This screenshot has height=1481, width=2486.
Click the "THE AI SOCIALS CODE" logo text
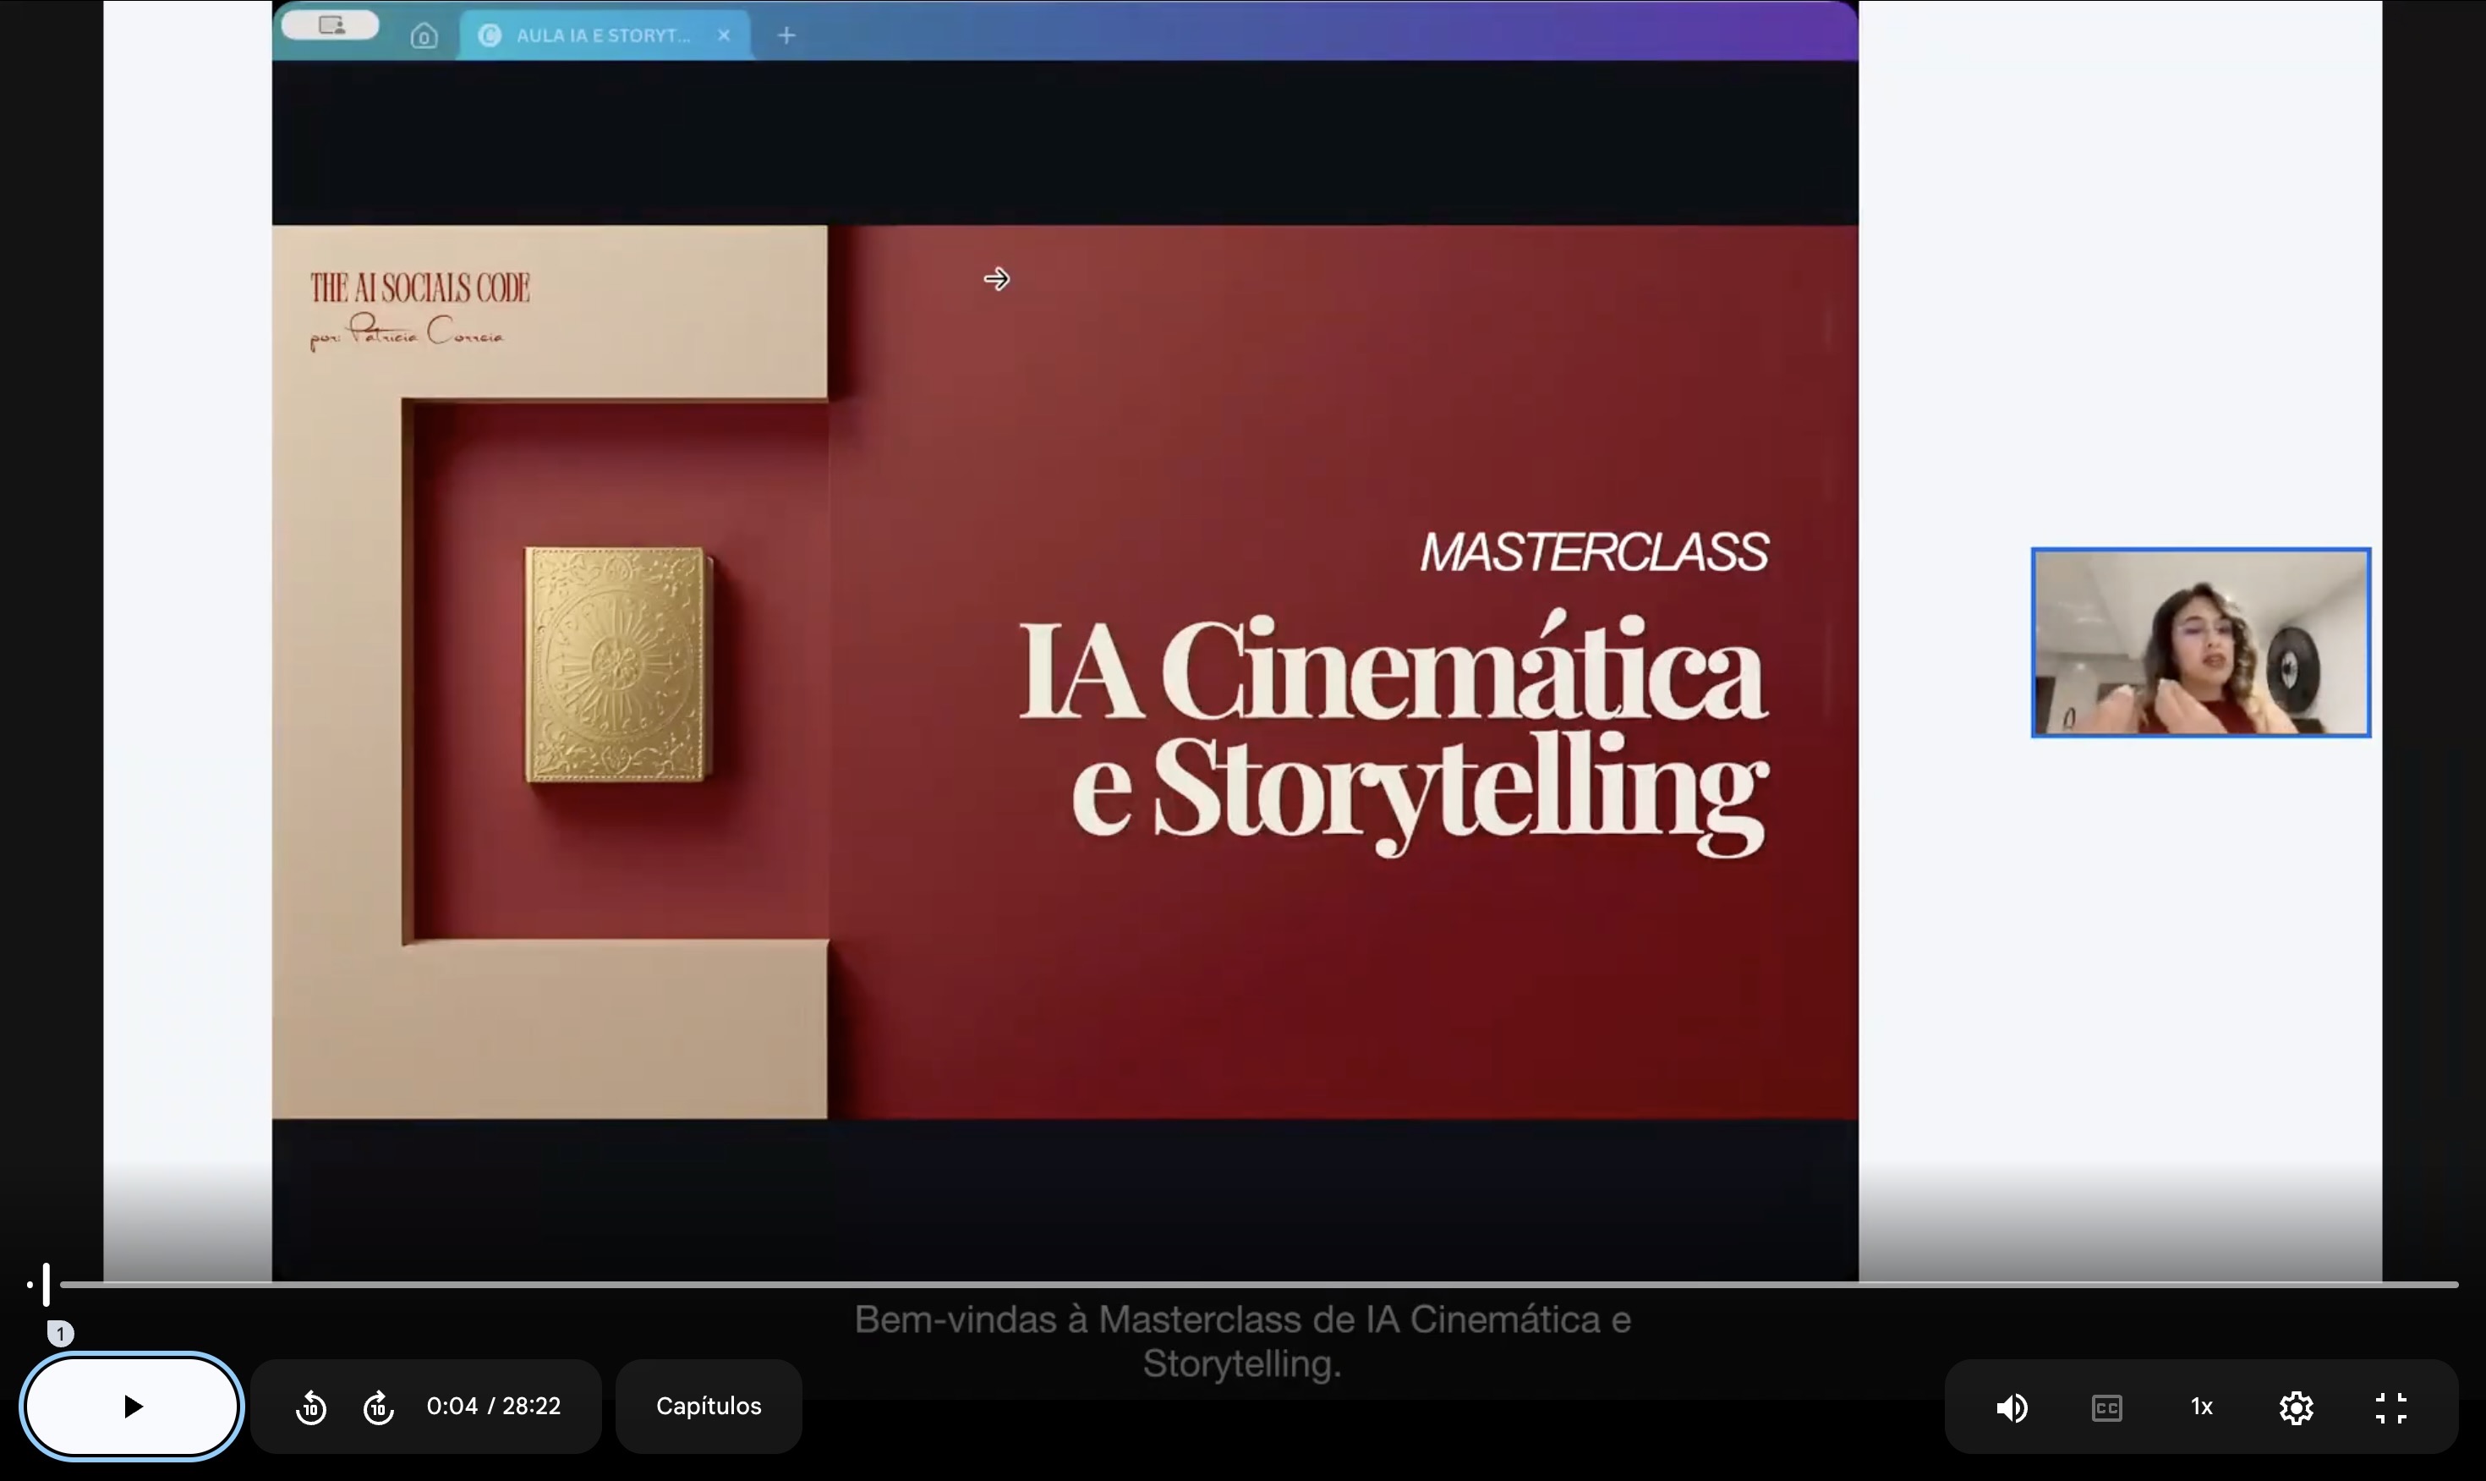point(420,288)
